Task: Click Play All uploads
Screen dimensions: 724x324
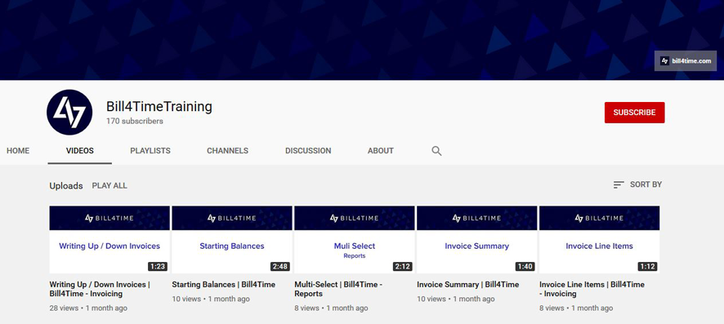Action: click(109, 186)
